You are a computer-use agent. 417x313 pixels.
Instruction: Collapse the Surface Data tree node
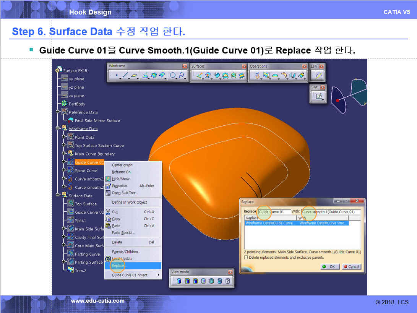[58, 196]
